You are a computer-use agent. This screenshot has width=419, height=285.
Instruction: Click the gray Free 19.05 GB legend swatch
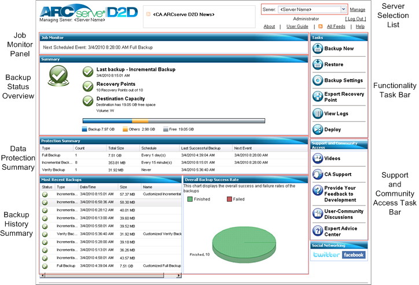(166, 129)
